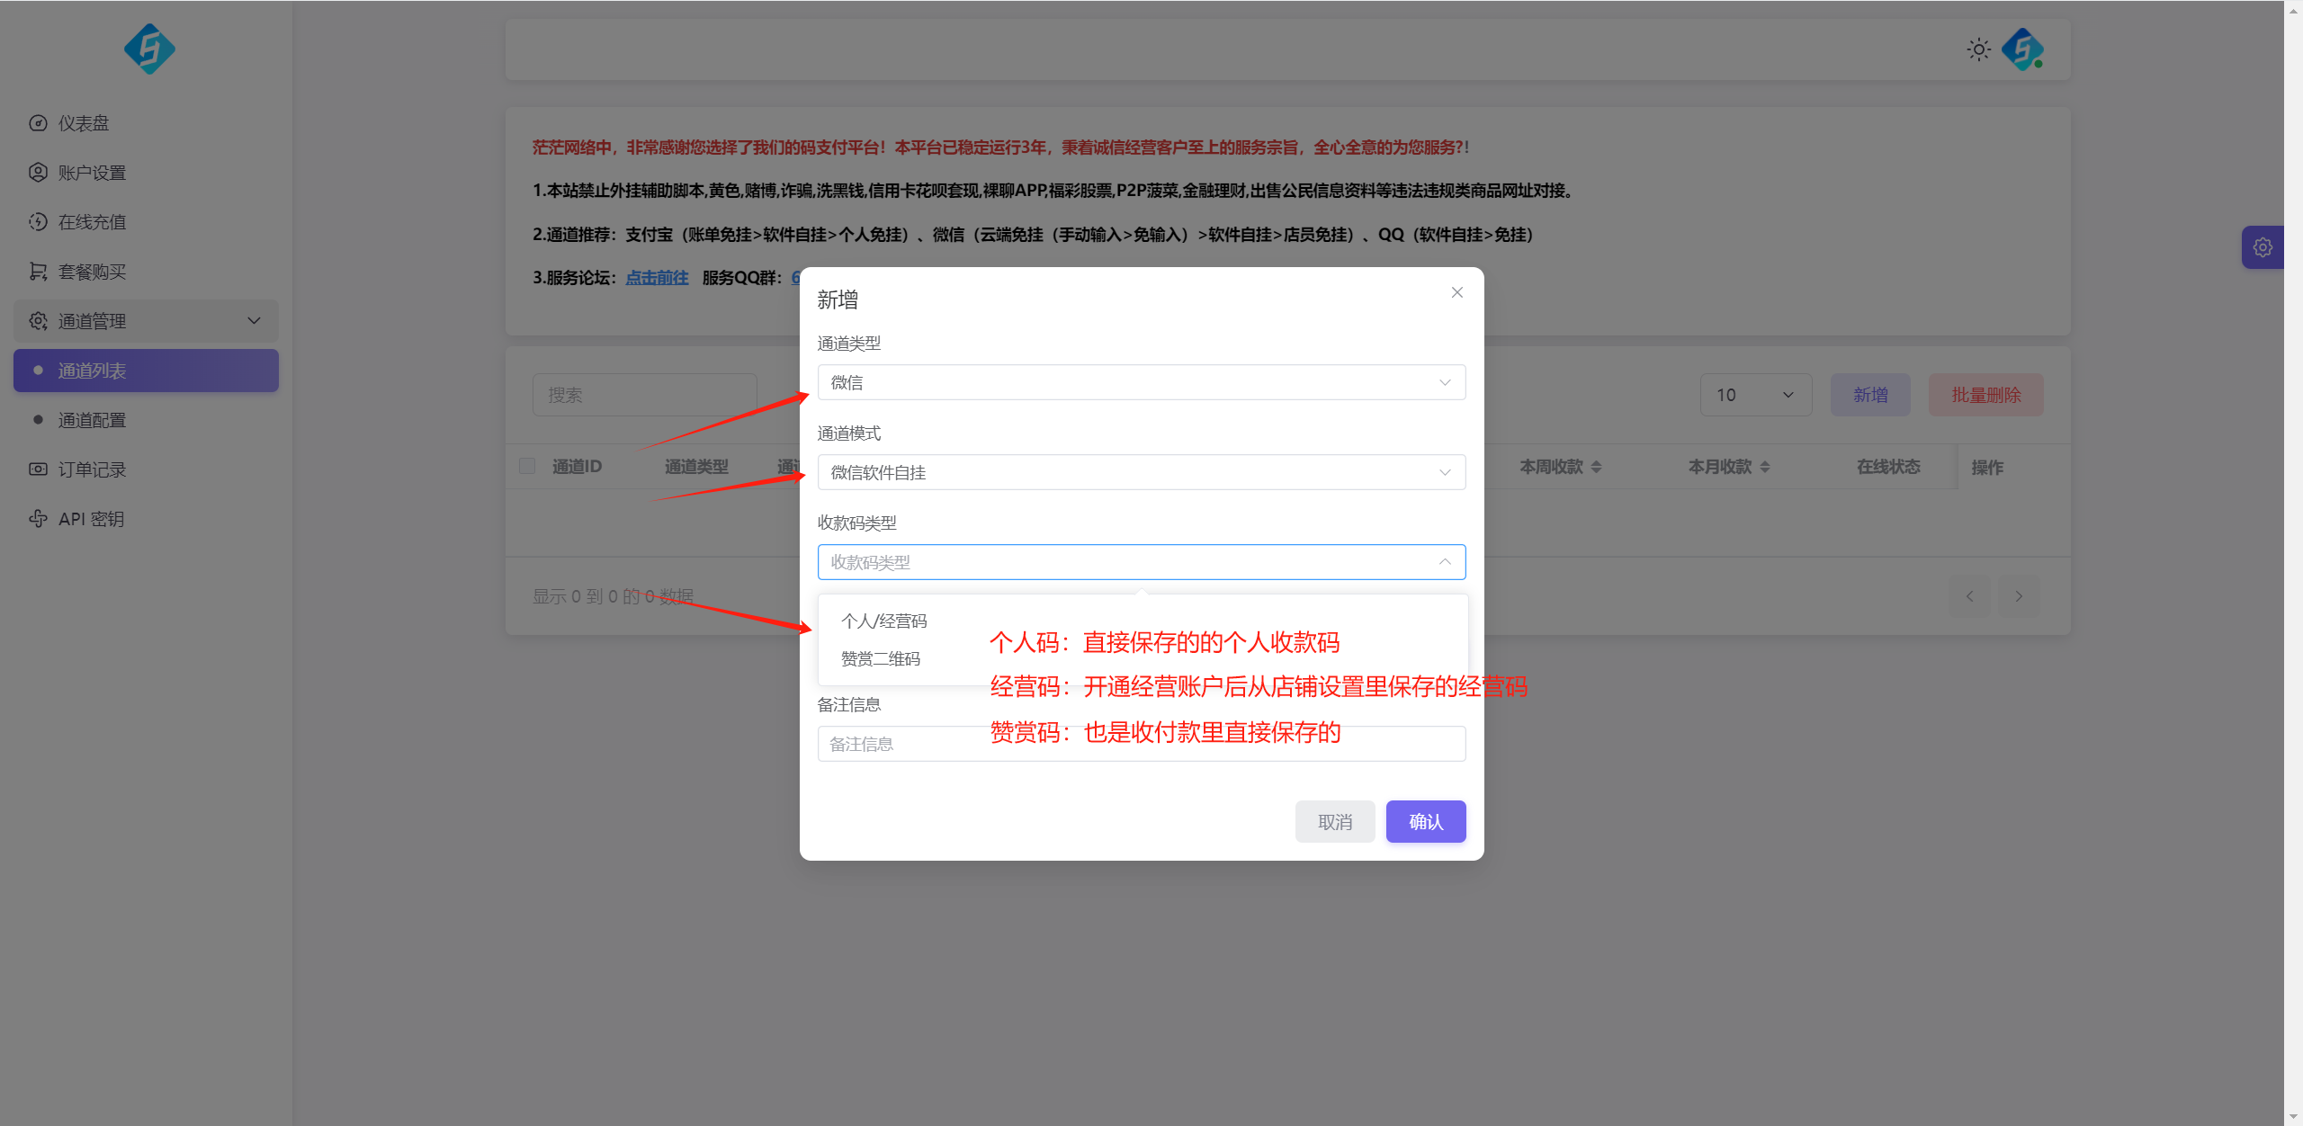Go to previous page arrow
Screen dimensions: 2303x1126
tap(1970, 596)
